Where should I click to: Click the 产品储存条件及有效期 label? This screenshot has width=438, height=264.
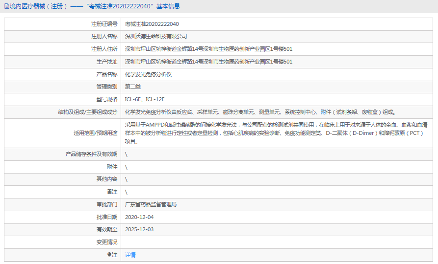click(x=91, y=154)
